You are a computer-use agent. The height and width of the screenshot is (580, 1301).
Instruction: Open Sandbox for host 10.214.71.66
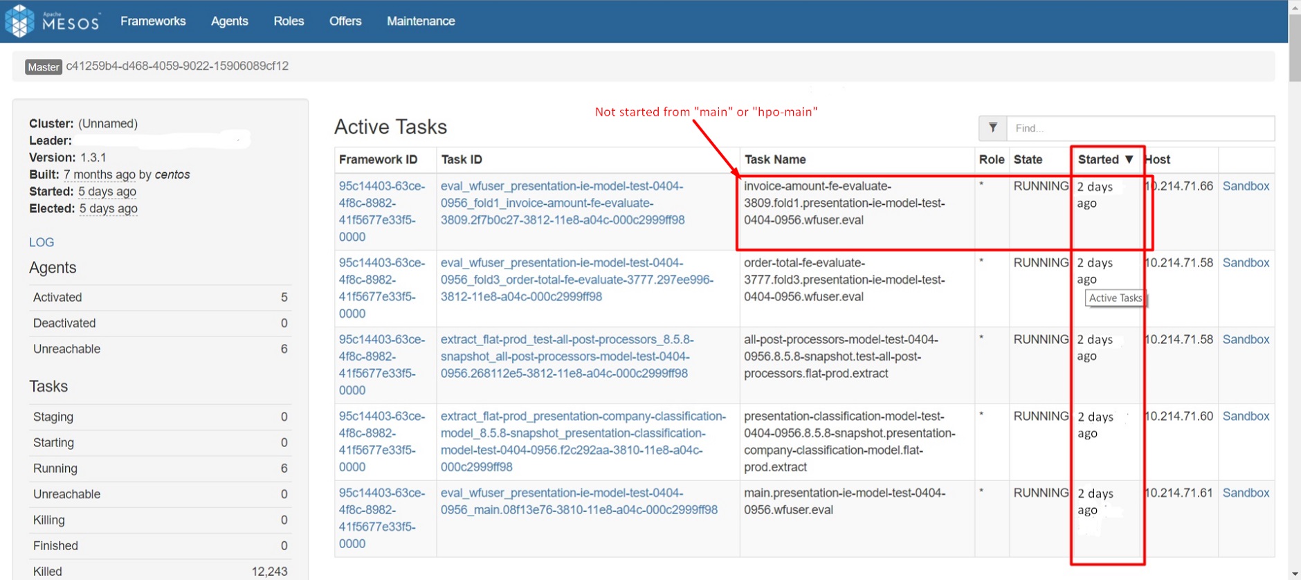coord(1246,186)
